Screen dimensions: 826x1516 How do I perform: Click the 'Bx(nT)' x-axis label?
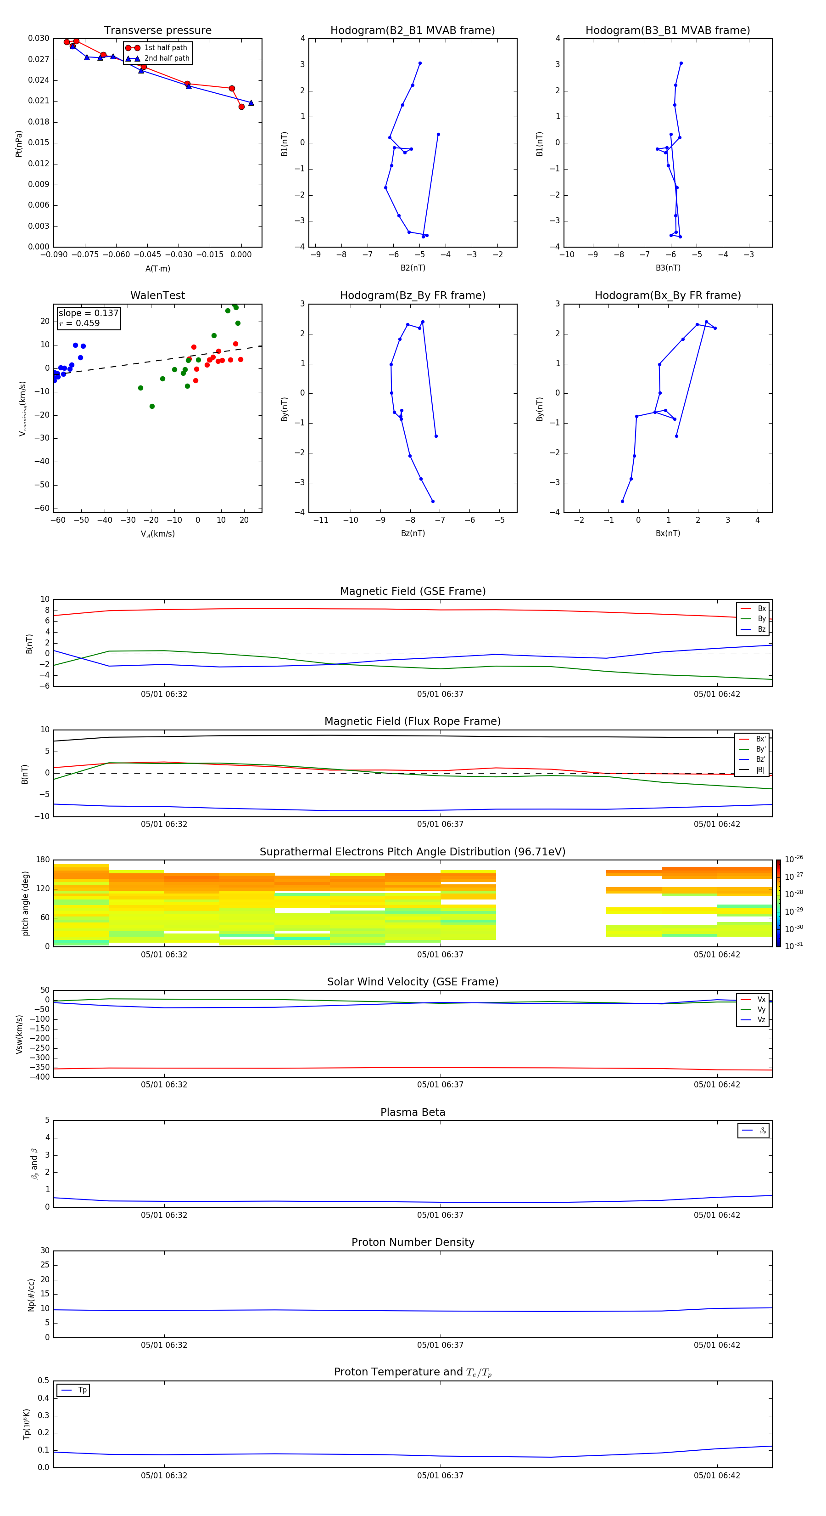(x=668, y=533)
